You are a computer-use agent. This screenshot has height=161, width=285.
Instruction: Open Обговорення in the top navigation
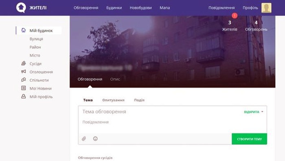(x=86, y=8)
